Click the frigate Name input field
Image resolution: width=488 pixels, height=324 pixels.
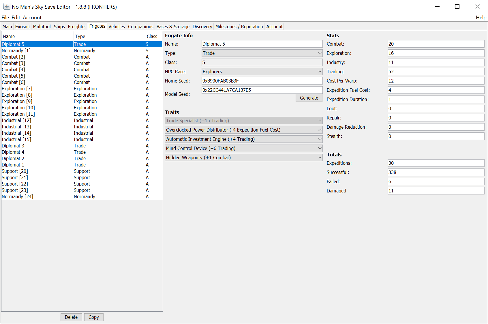(262, 44)
